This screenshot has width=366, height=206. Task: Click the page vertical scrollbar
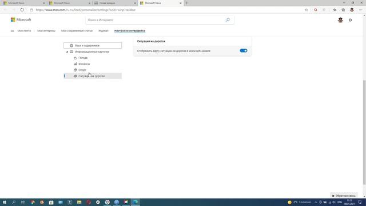pos(364,132)
